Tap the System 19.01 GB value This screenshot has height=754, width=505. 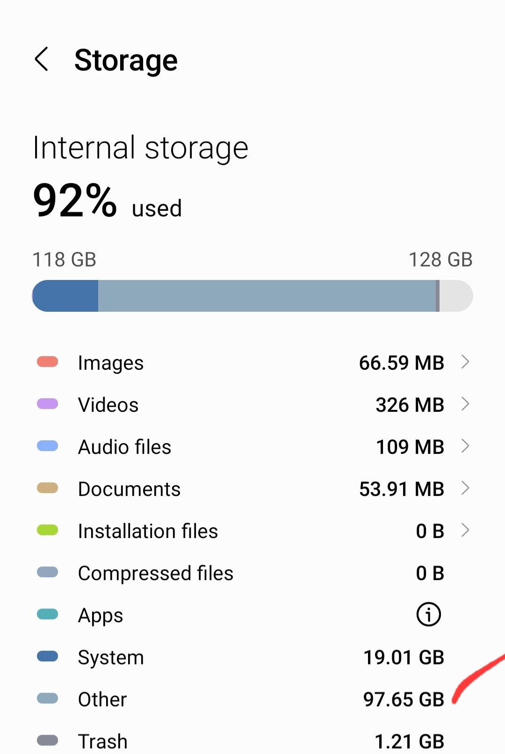(x=404, y=657)
